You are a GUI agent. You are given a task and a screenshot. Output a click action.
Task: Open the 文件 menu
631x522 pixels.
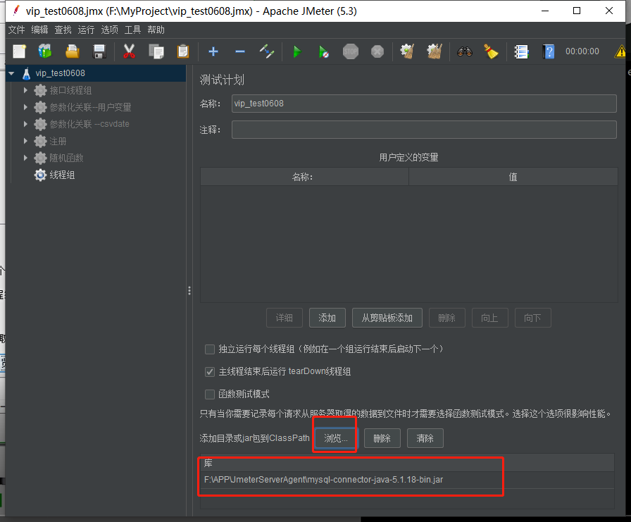tap(16, 30)
